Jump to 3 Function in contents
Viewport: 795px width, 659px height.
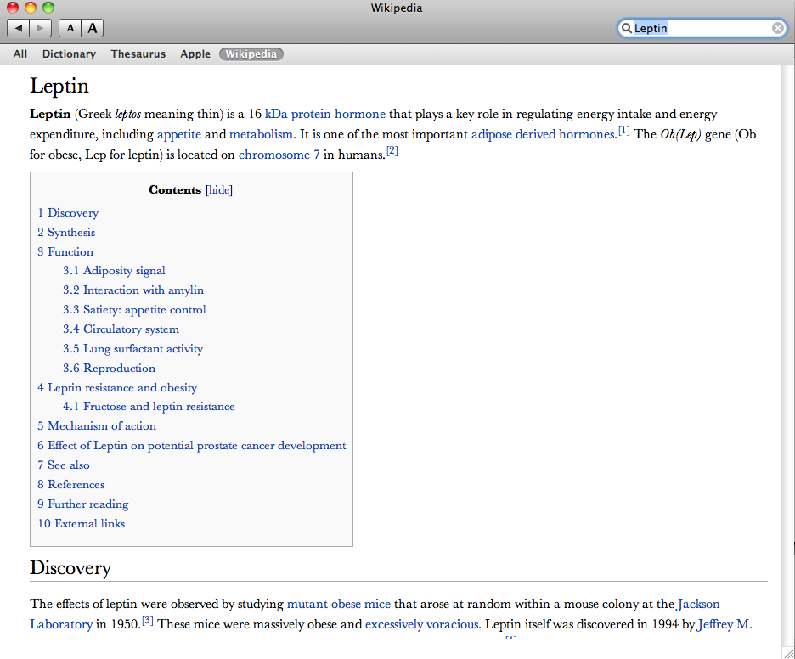[65, 252]
